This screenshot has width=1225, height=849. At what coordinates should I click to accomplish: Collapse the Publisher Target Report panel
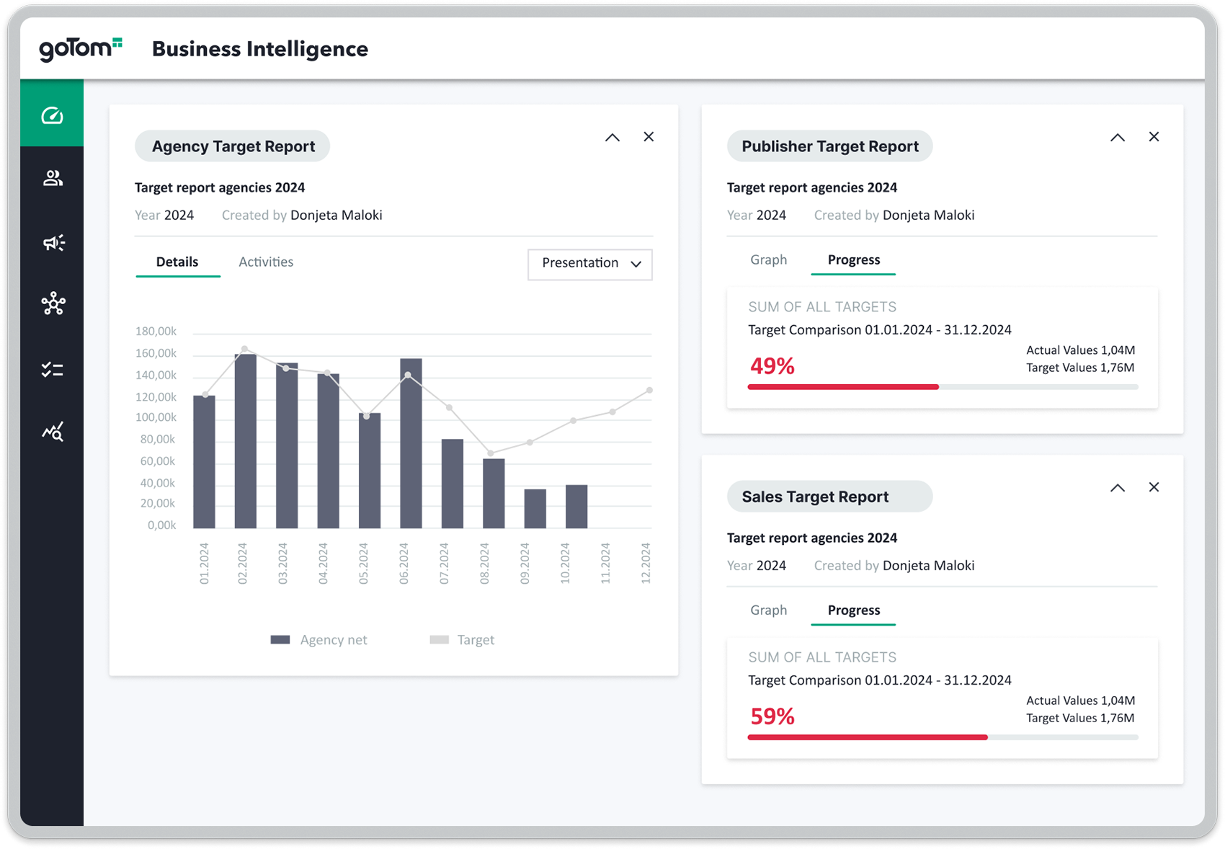pos(1118,137)
